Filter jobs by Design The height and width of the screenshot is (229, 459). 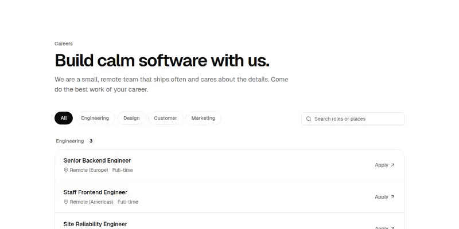click(131, 118)
